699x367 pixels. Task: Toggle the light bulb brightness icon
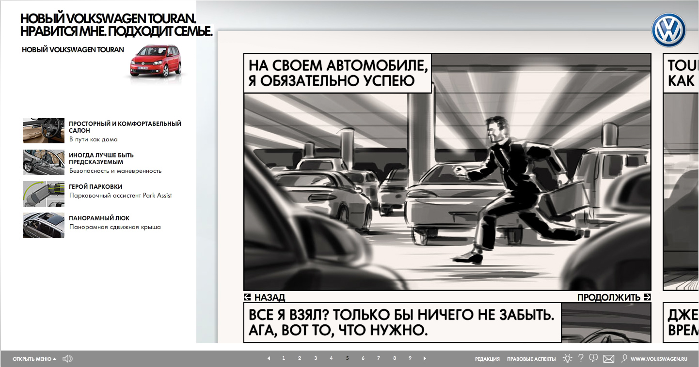(567, 359)
